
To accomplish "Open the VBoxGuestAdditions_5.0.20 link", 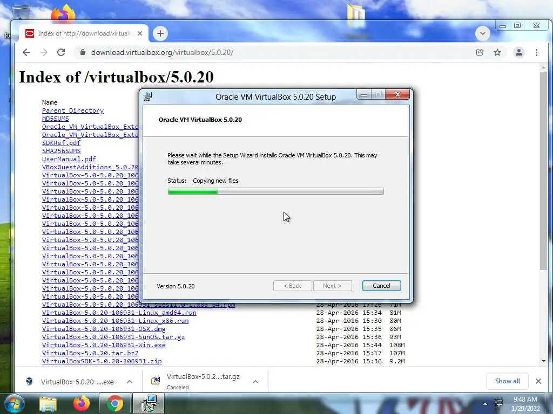I will click(90, 167).
